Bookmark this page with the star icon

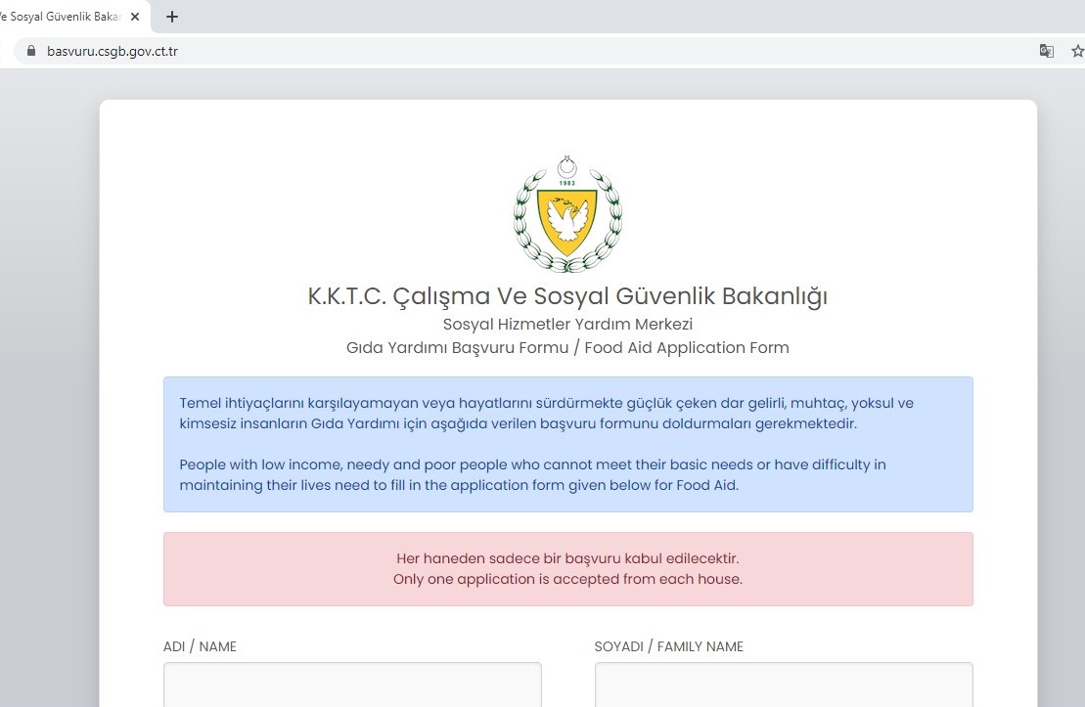pyautogui.click(x=1077, y=51)
